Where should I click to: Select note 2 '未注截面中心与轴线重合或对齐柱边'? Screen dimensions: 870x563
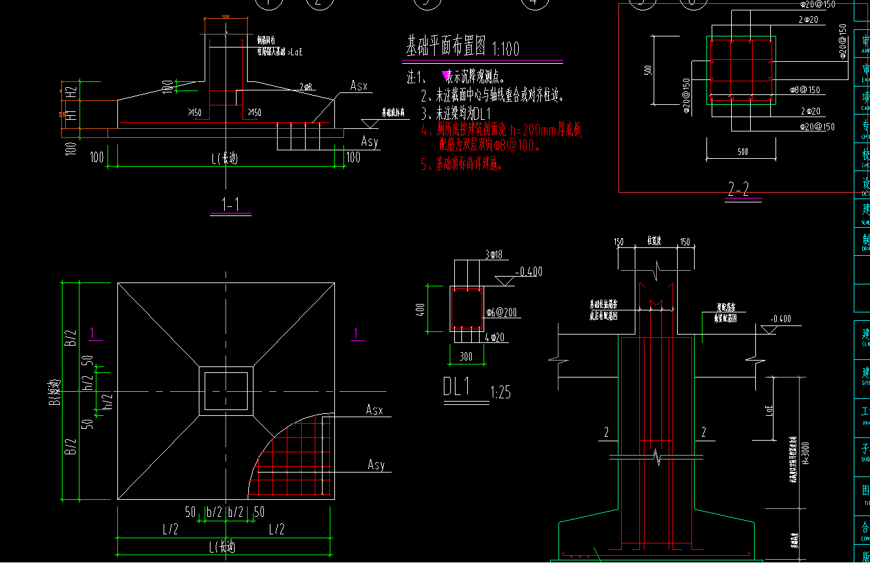click(492, 96)
